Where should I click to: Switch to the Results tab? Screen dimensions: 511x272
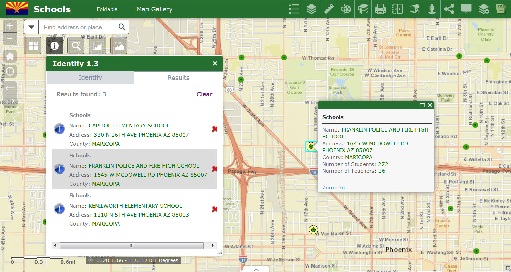point(178,77)
